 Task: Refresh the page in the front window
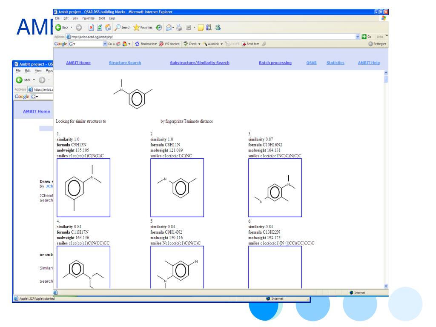pyautogui.click(x=100, y=27)
